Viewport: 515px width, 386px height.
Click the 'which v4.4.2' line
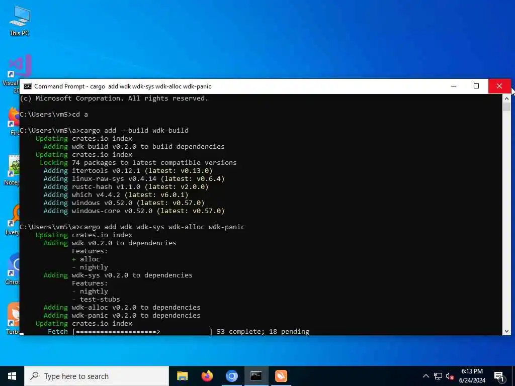point(116,195)
